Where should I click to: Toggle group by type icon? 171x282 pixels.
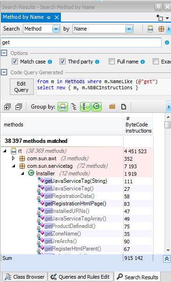tap(97, 107)
